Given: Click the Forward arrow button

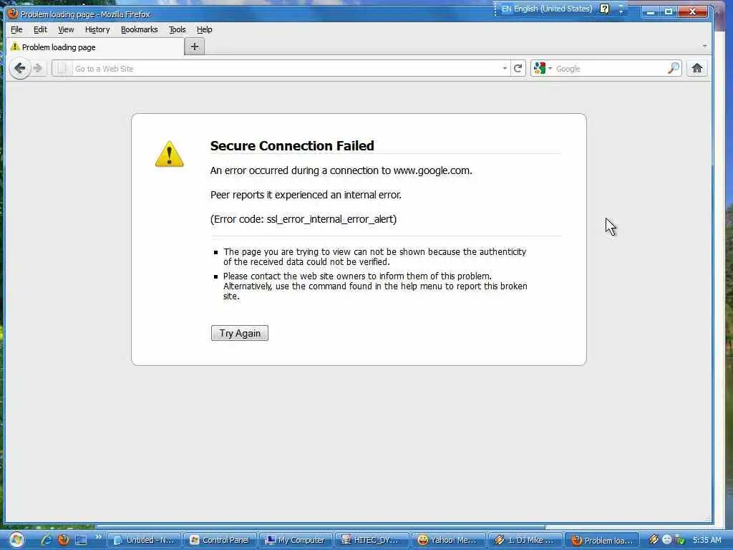Looking at the screenshot, I should pos(39,69).
